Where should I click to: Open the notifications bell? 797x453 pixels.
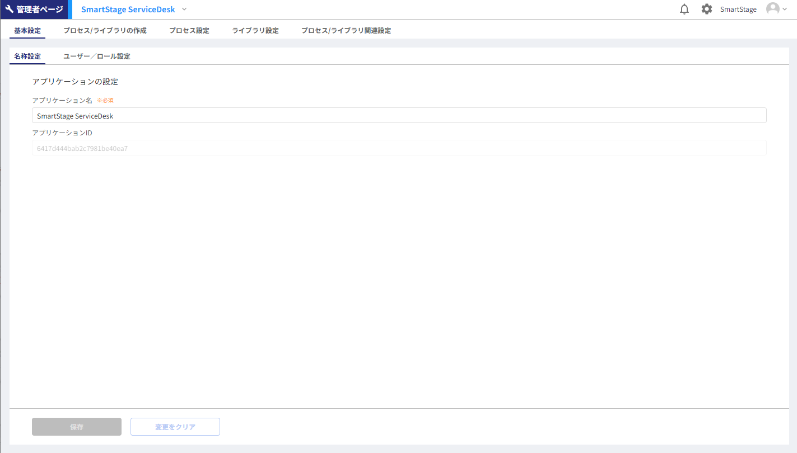click(684, 10)
